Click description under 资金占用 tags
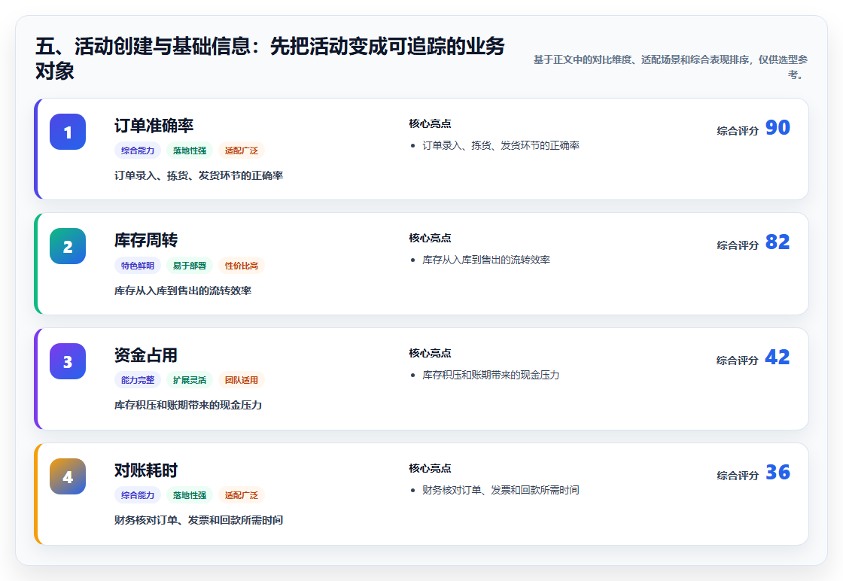The image size is (843, 581). [188, 405]
